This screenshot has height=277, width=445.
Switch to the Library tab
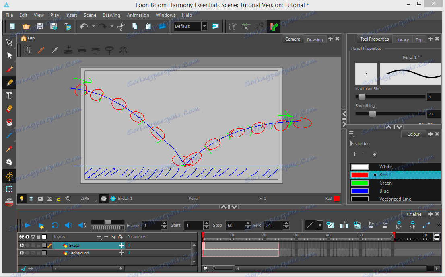(402, 39)
